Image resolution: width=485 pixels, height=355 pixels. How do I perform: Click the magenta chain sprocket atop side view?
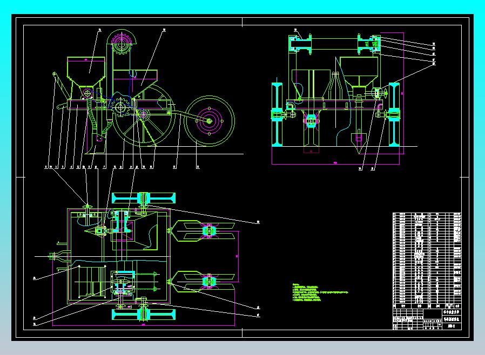[122, 43]
